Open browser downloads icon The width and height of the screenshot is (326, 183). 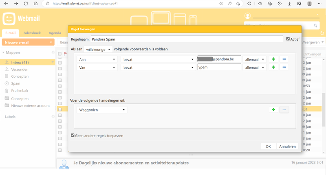pos(289,4)
